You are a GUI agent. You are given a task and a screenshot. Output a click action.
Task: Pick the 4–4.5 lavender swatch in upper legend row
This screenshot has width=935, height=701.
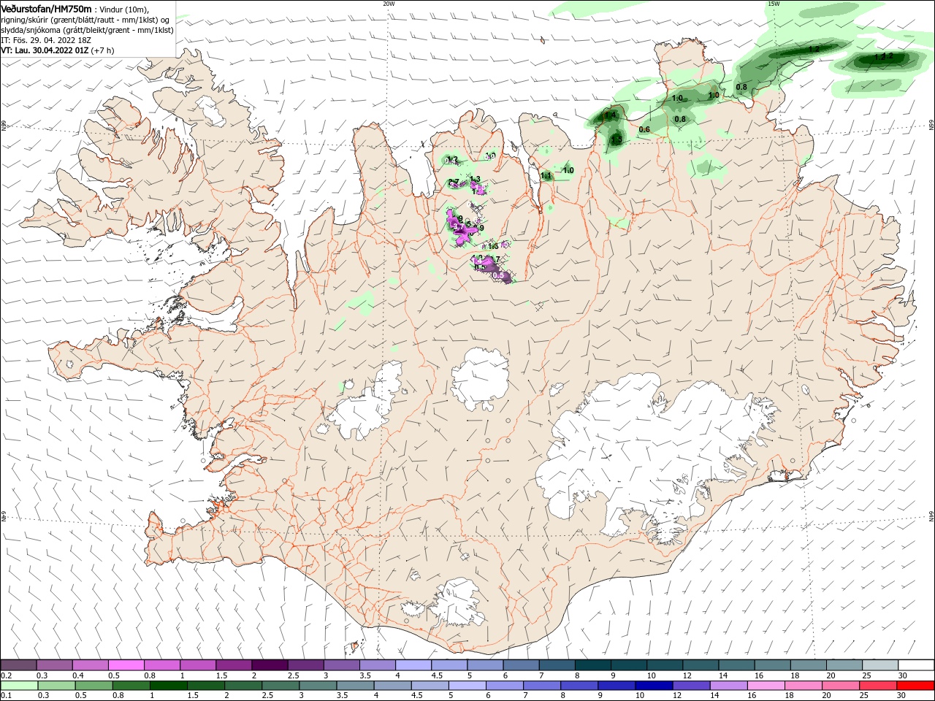(413, 665)
